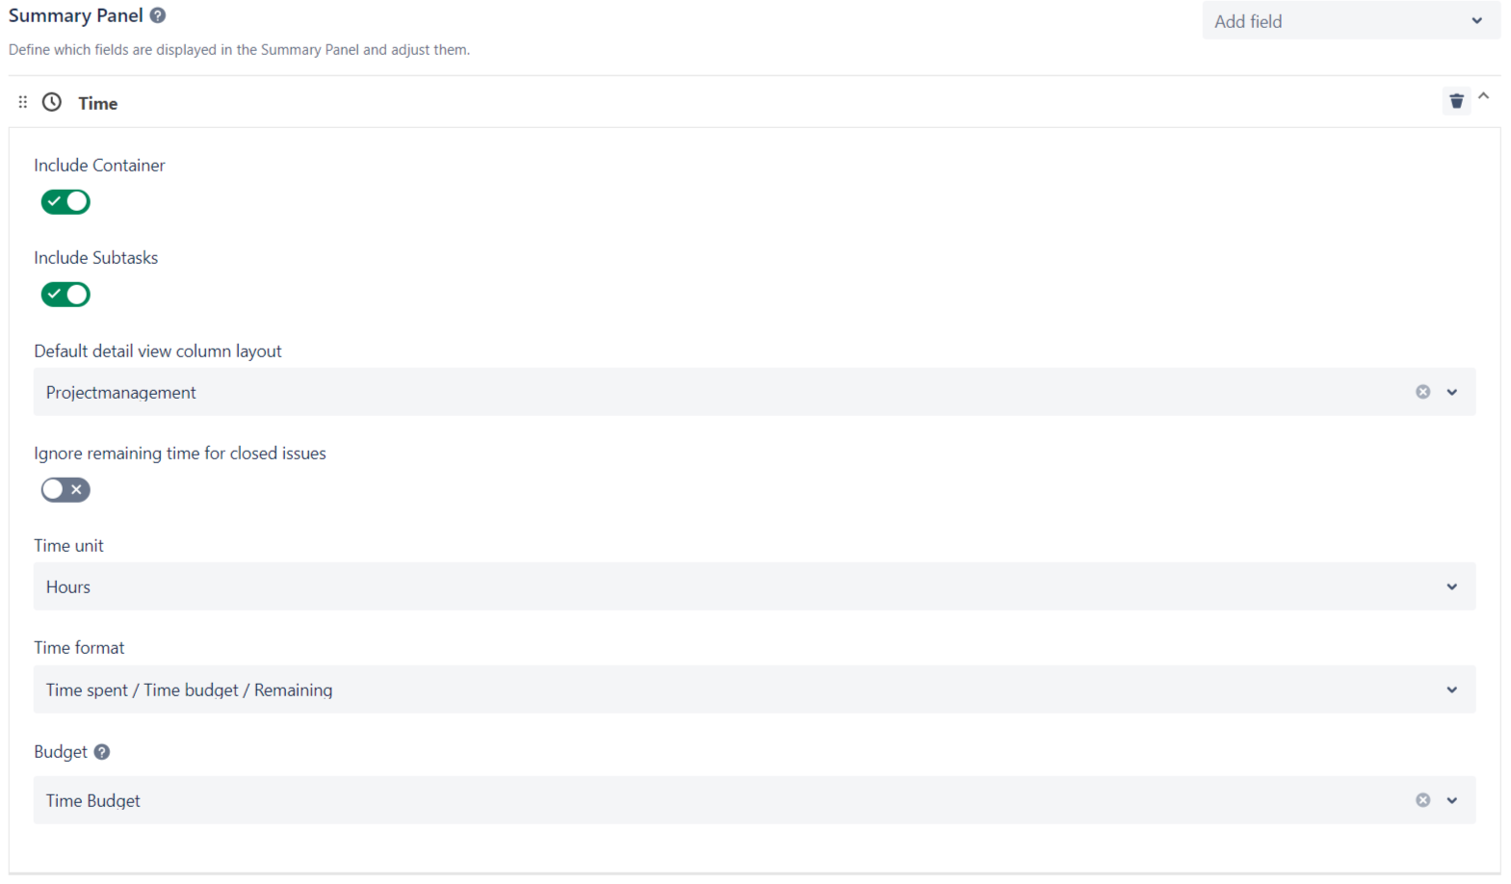Click the clock icon next to Time

point(52,102)
